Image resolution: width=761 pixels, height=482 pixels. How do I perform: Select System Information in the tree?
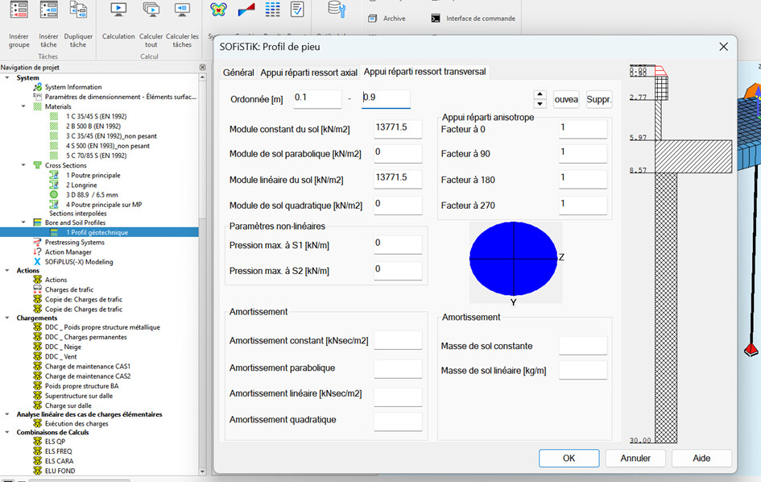tap(72, 87)
